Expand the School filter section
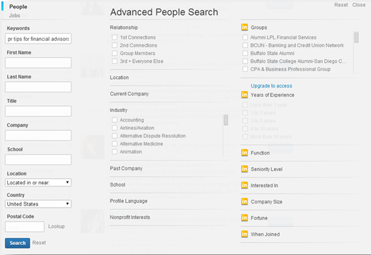 (x=118, y=184)
